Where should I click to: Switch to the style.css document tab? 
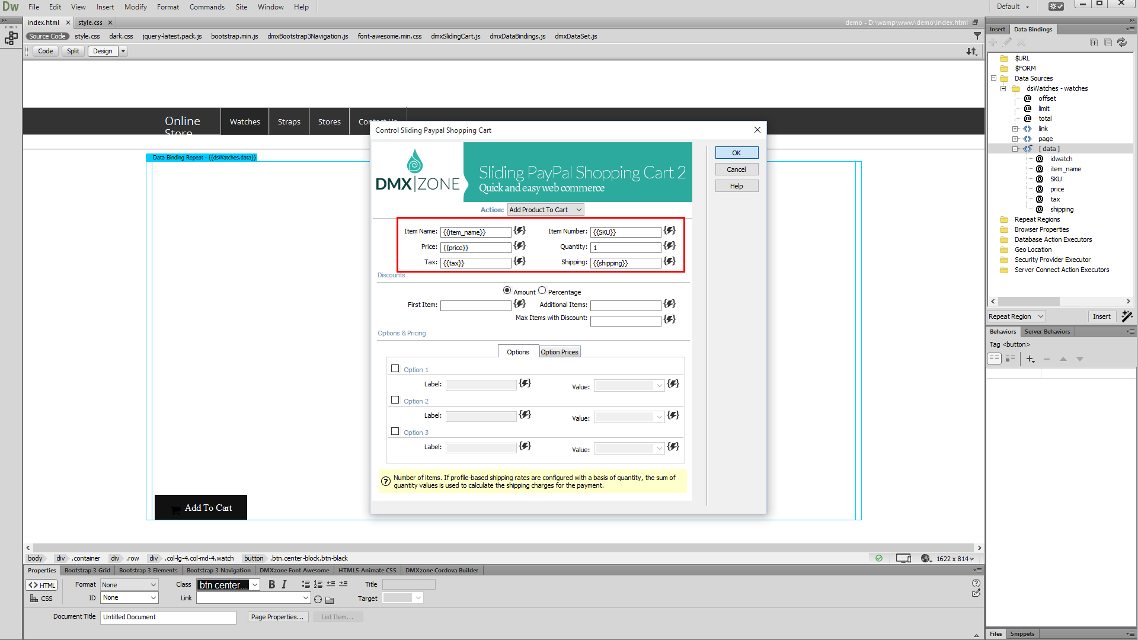point(90,23)
